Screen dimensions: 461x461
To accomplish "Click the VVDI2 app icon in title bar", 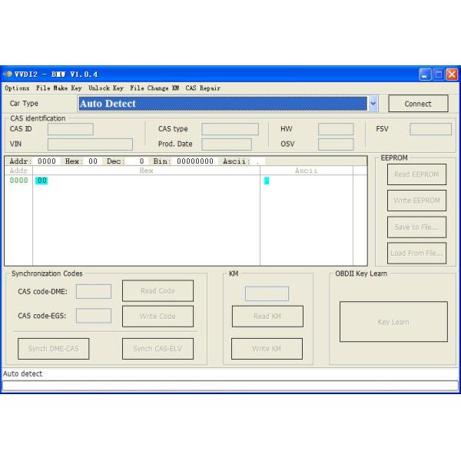I will 8,75.
